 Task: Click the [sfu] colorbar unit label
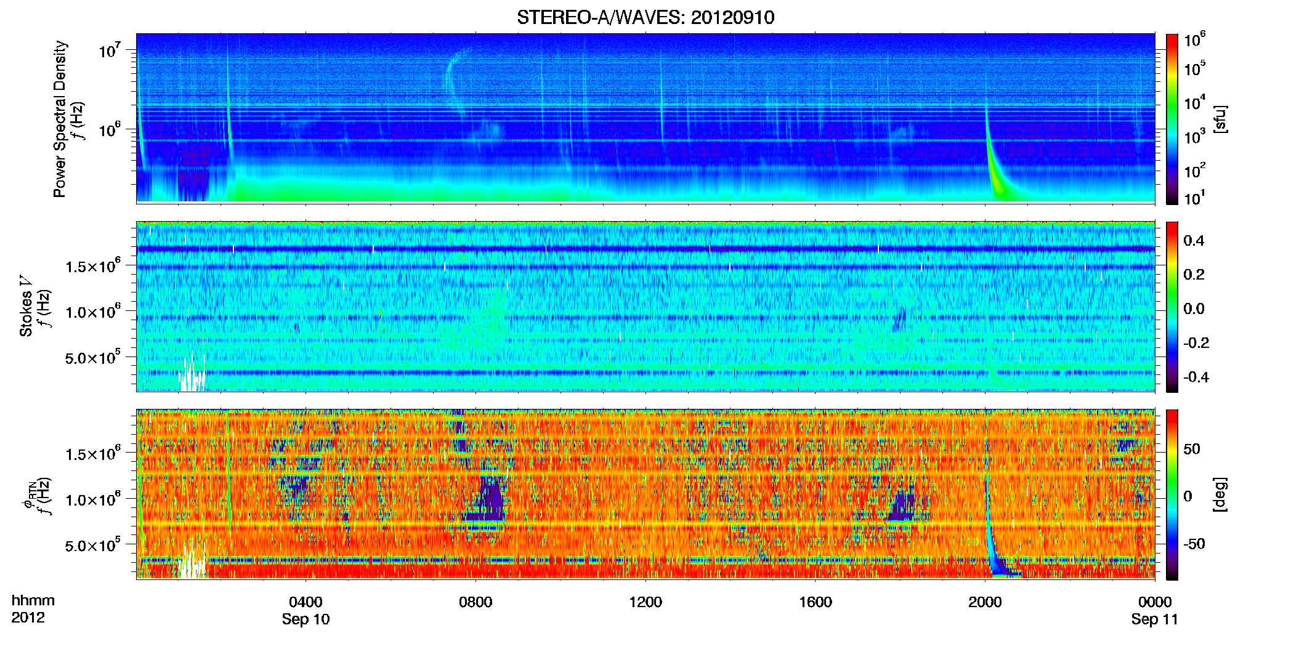pos(1220,119)
